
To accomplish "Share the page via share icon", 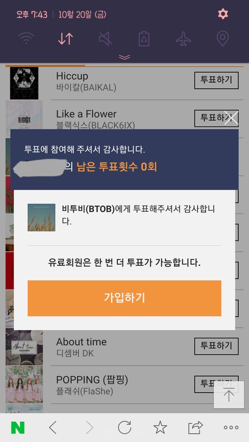I will 196,427.
